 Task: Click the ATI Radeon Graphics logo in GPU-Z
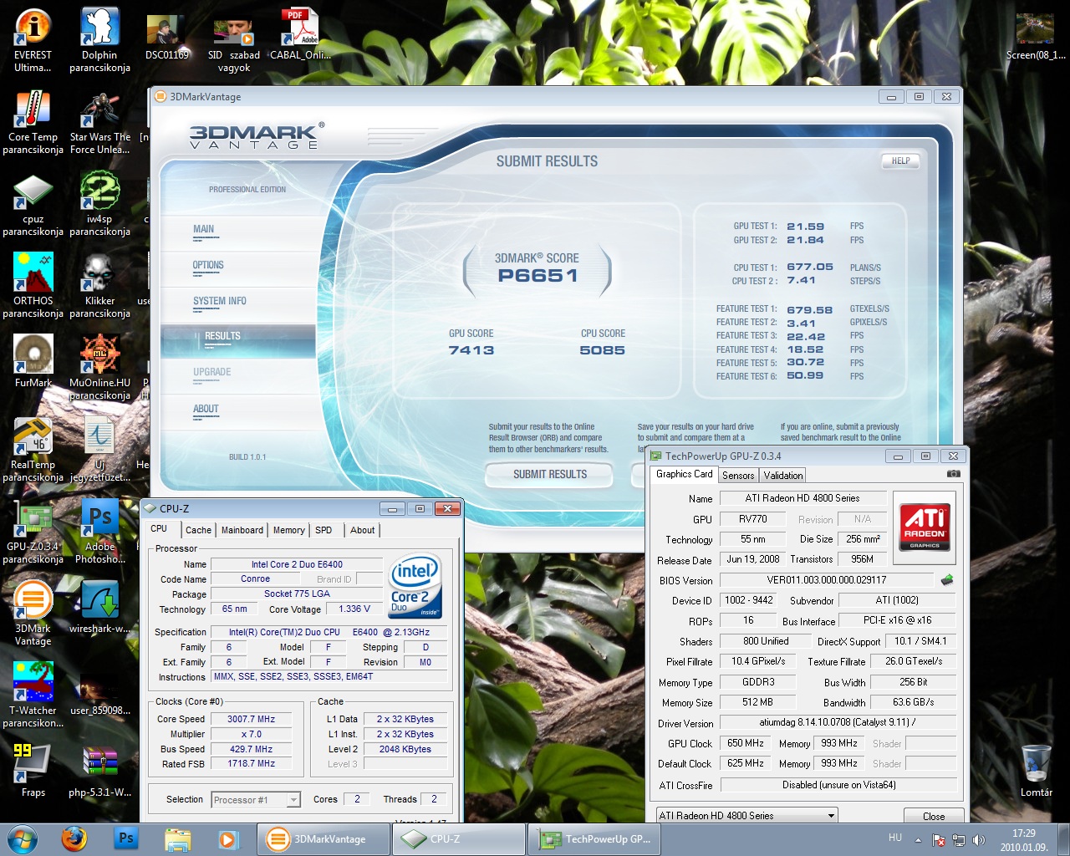(x=925, y=526)
